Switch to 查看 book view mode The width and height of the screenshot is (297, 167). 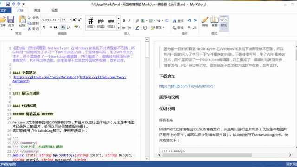214,21
